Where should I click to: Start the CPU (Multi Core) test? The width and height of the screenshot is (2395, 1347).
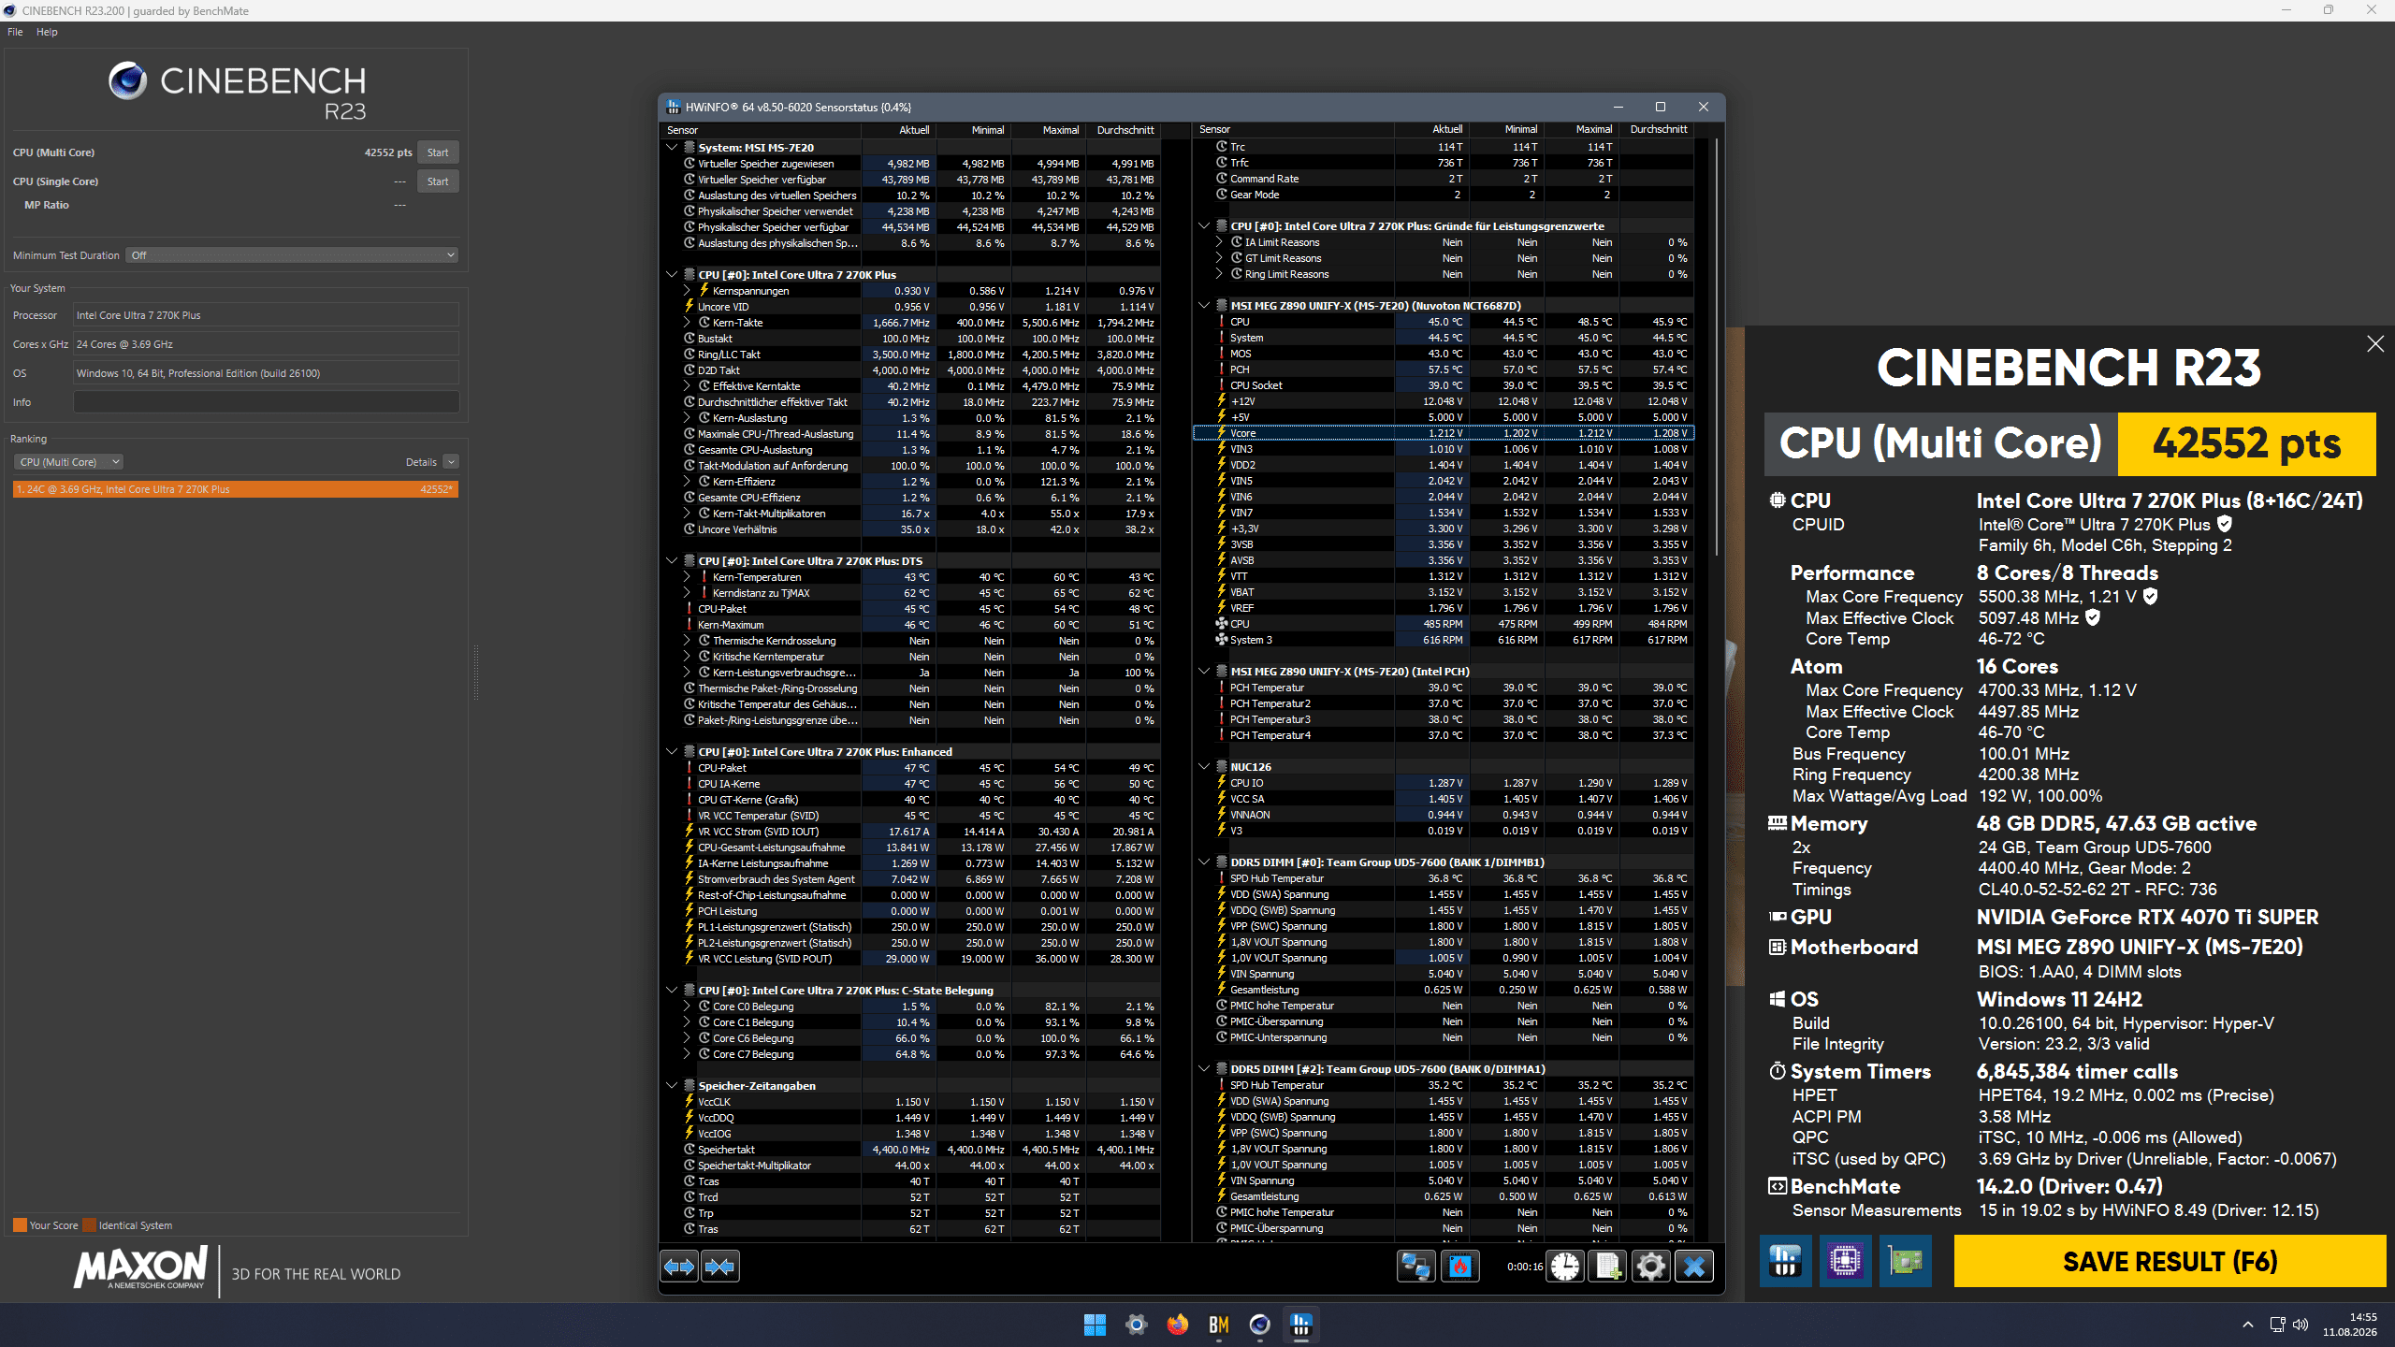click(x=438, y=152)
